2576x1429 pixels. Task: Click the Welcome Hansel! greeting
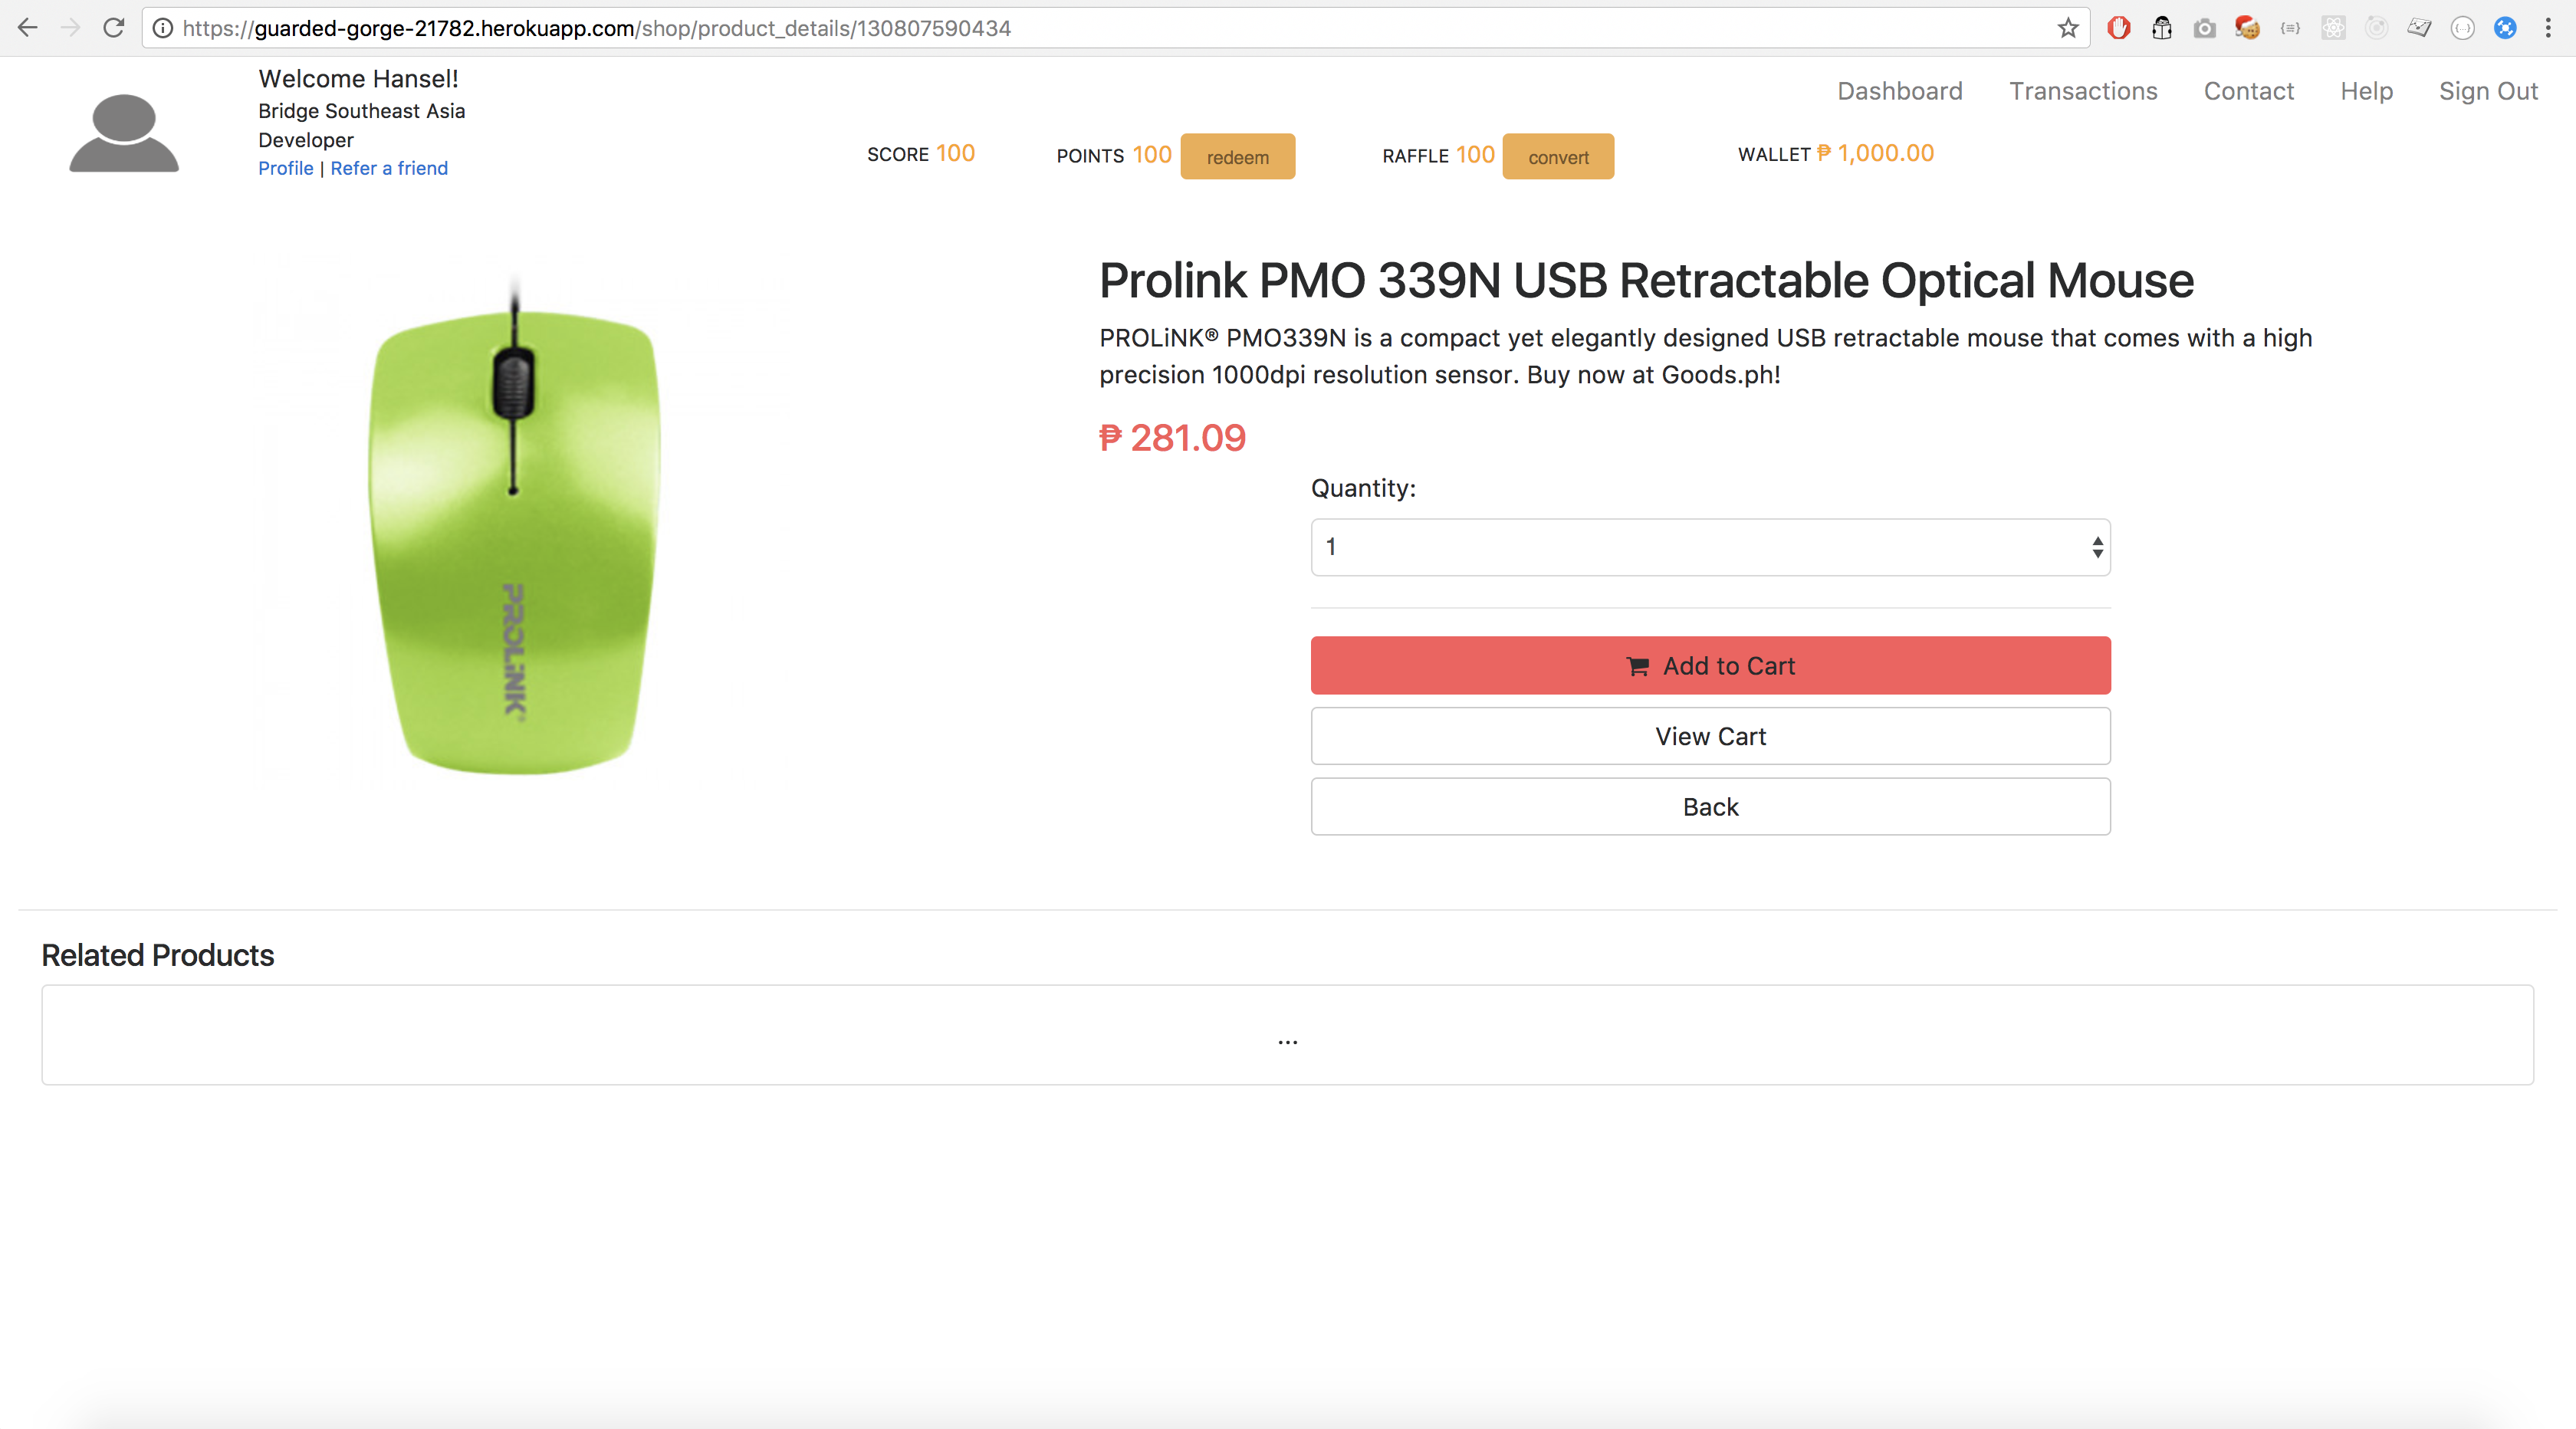[358, 78]
